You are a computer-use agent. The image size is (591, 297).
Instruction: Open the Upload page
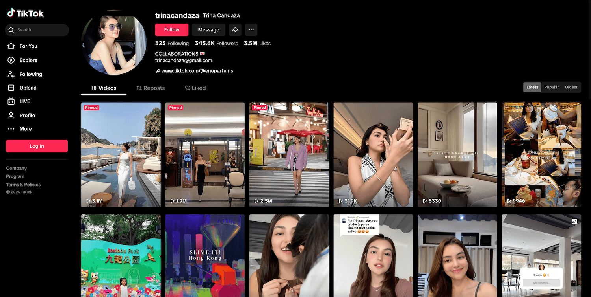pos(28,88)
